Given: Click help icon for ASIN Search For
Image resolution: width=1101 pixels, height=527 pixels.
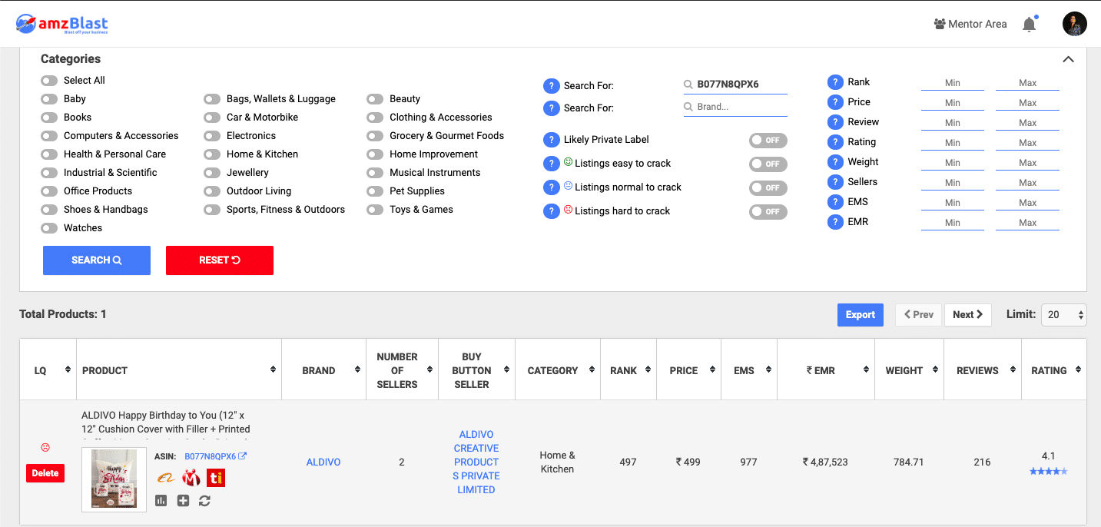Looking at the screenshot, I should pyautogui.click(x=551, y=86).
